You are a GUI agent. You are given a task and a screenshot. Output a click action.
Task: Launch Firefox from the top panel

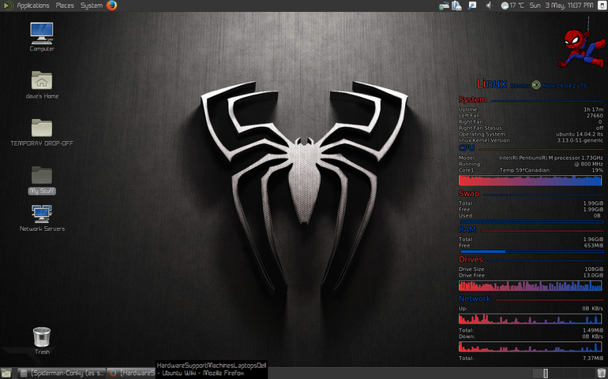111,6
